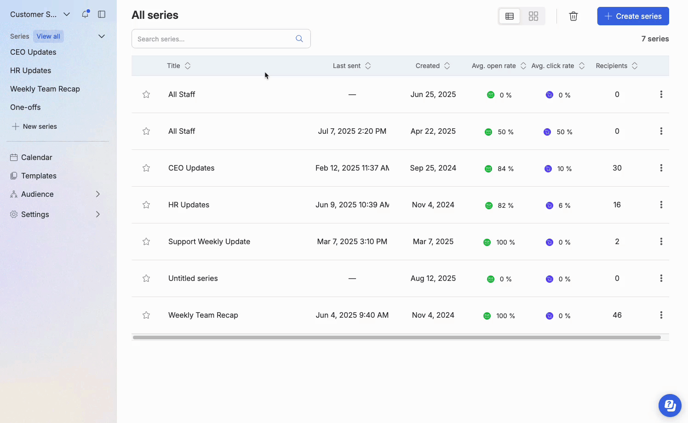Star the Untitled series row
688x423 pixels.
(x=146, y=278)
